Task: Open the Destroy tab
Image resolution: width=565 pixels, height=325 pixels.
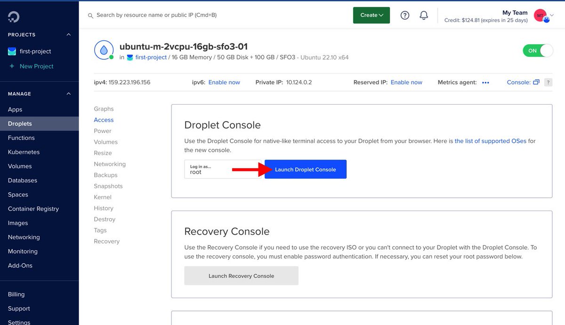Action: [x=105, y=219]
